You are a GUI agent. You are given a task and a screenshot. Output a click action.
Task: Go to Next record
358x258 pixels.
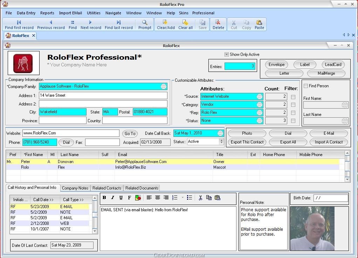91,24
